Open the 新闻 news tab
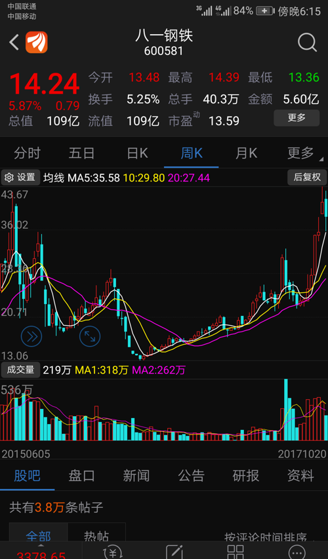Image resolution: width=328 pixels, height=559 pixels. pyautogui.click(x=136, y=476)
